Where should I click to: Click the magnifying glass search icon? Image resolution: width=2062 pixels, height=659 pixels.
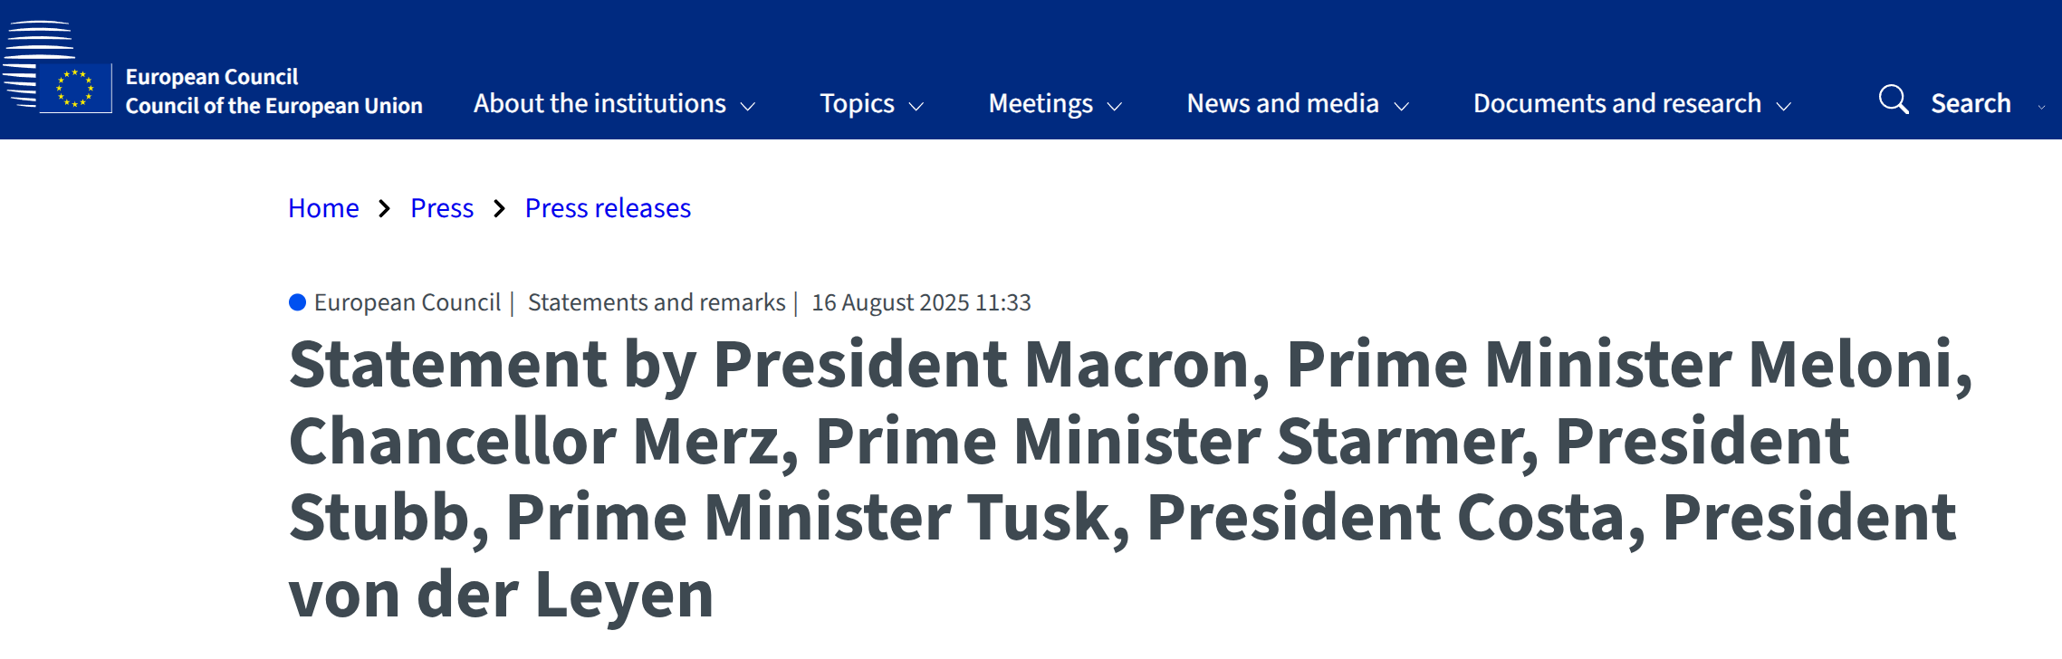point(1893,100)
